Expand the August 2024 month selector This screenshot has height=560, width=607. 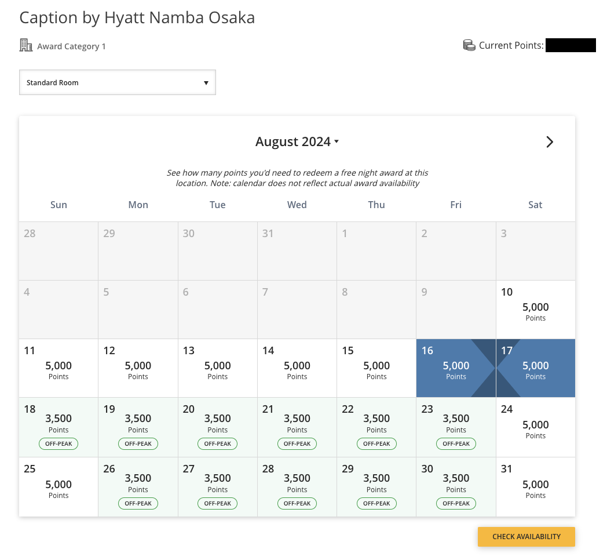point(297,141)
